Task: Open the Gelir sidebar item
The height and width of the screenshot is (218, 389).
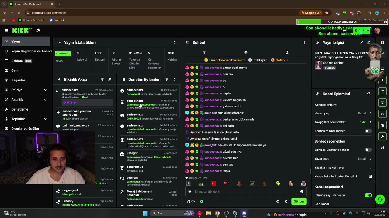Action: (26, 71)
